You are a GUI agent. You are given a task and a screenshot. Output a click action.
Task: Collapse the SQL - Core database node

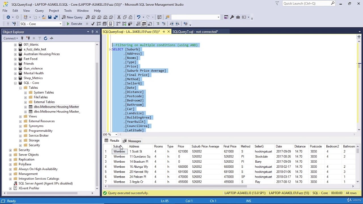pyautogui.click(x=15, y=83)
